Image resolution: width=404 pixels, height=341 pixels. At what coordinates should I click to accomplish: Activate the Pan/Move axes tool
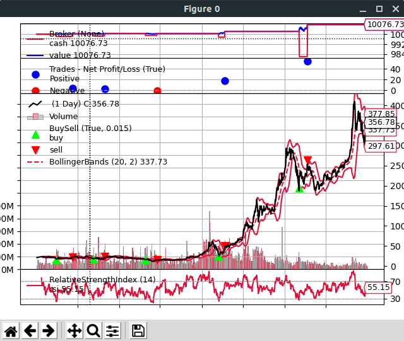74,331
